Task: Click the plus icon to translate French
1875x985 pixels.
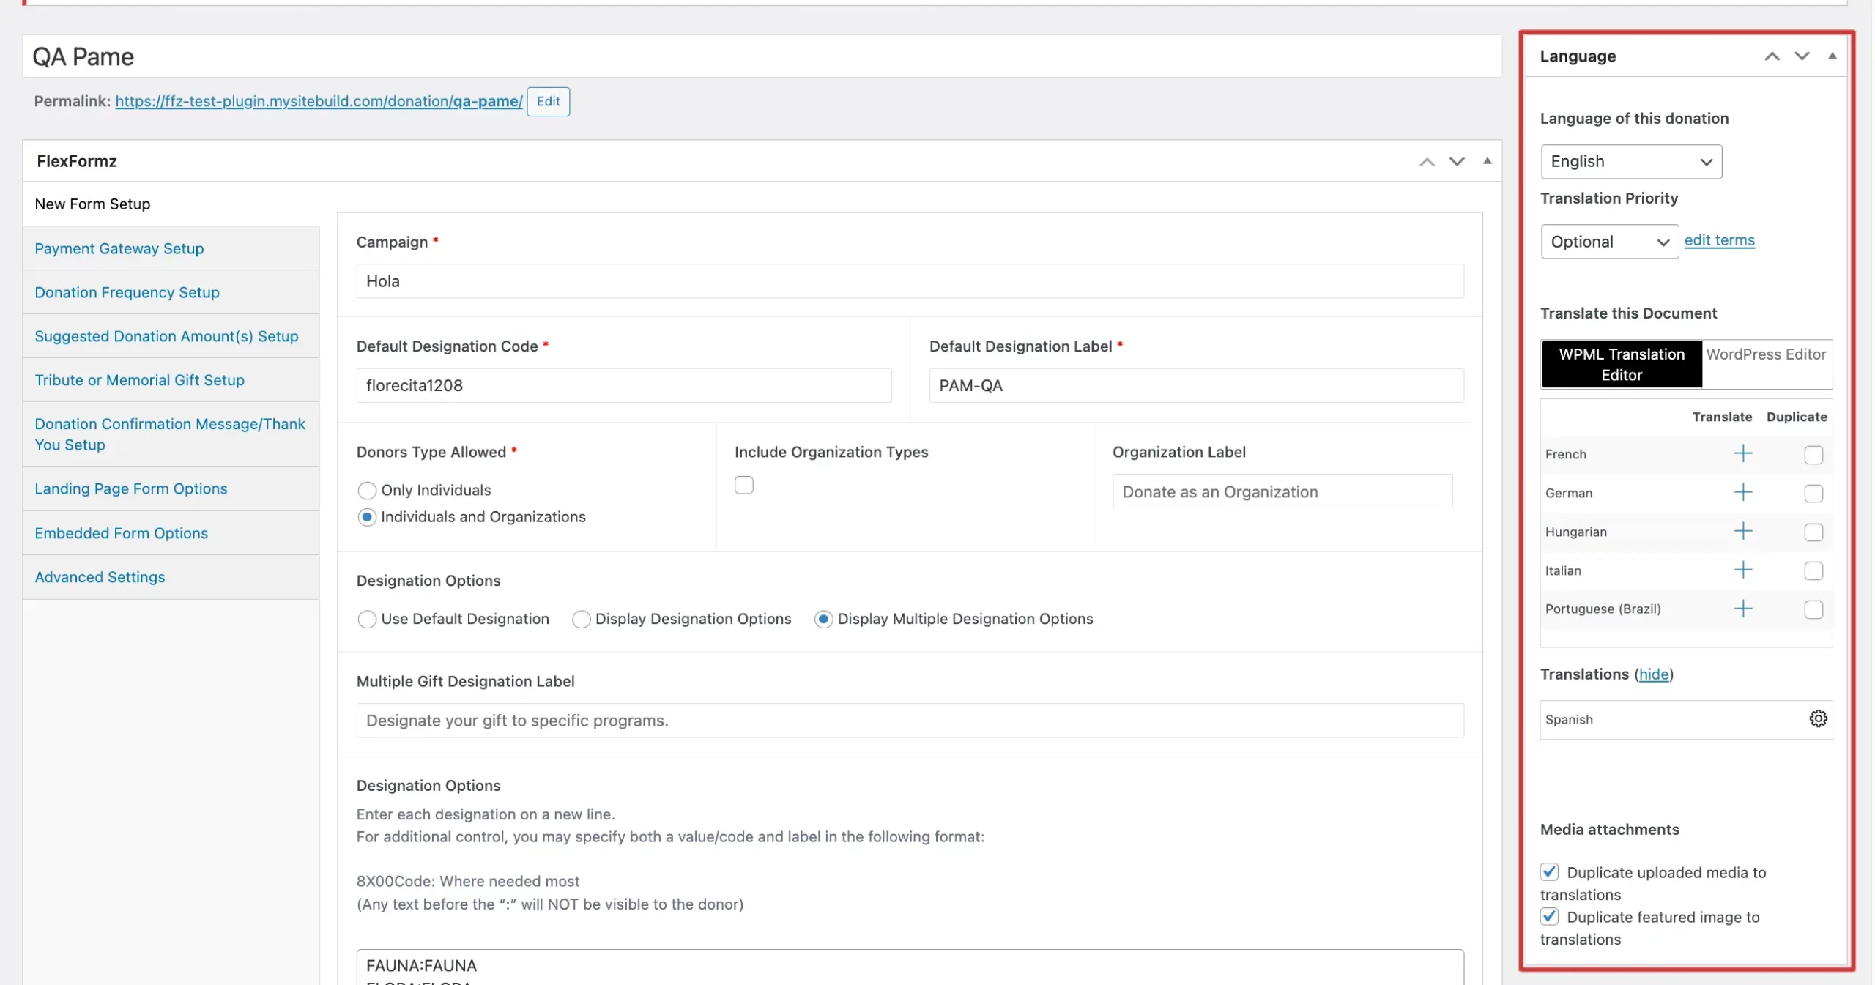Action: [1743, 453]
